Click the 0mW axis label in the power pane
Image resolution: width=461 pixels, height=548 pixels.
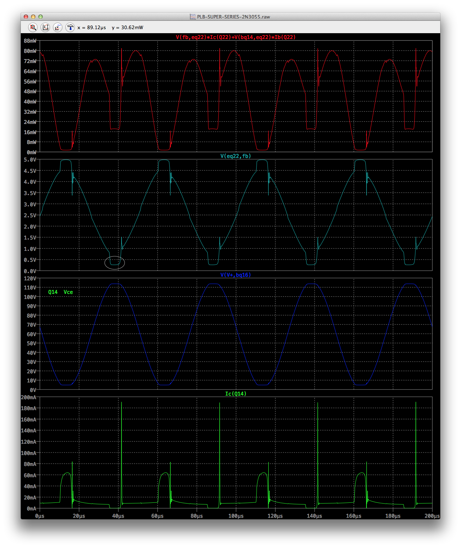pos(32,152)
